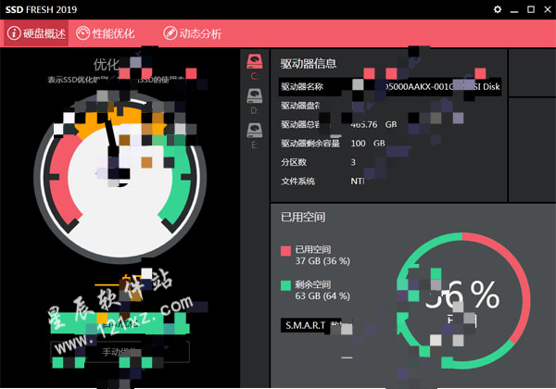Image resolution: width=556 pixels, height=389 pixels.
Task: Select the E: drive icon
Action: click(x=255, y=131)
